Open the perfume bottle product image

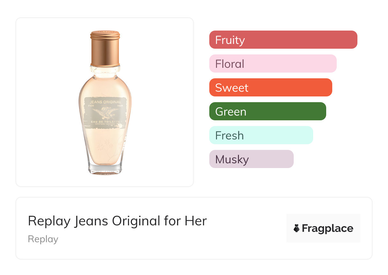coord(105,102)
